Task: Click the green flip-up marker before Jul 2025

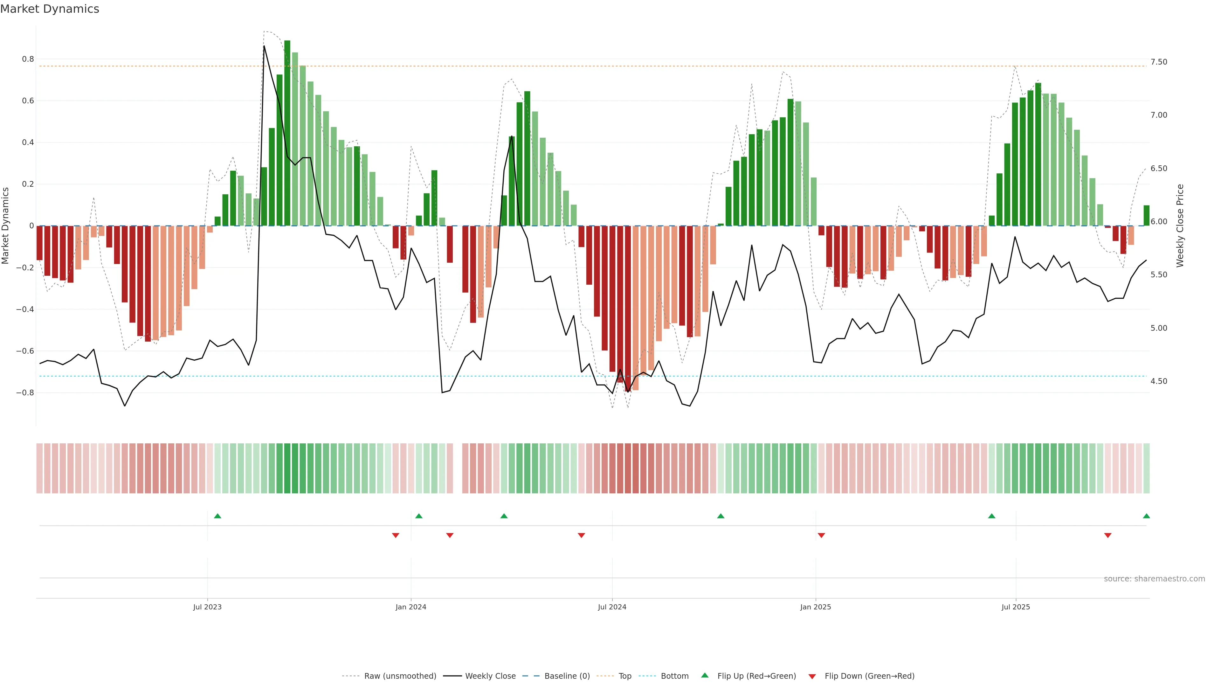Action: pyautogui.click(x=992, y=516)
